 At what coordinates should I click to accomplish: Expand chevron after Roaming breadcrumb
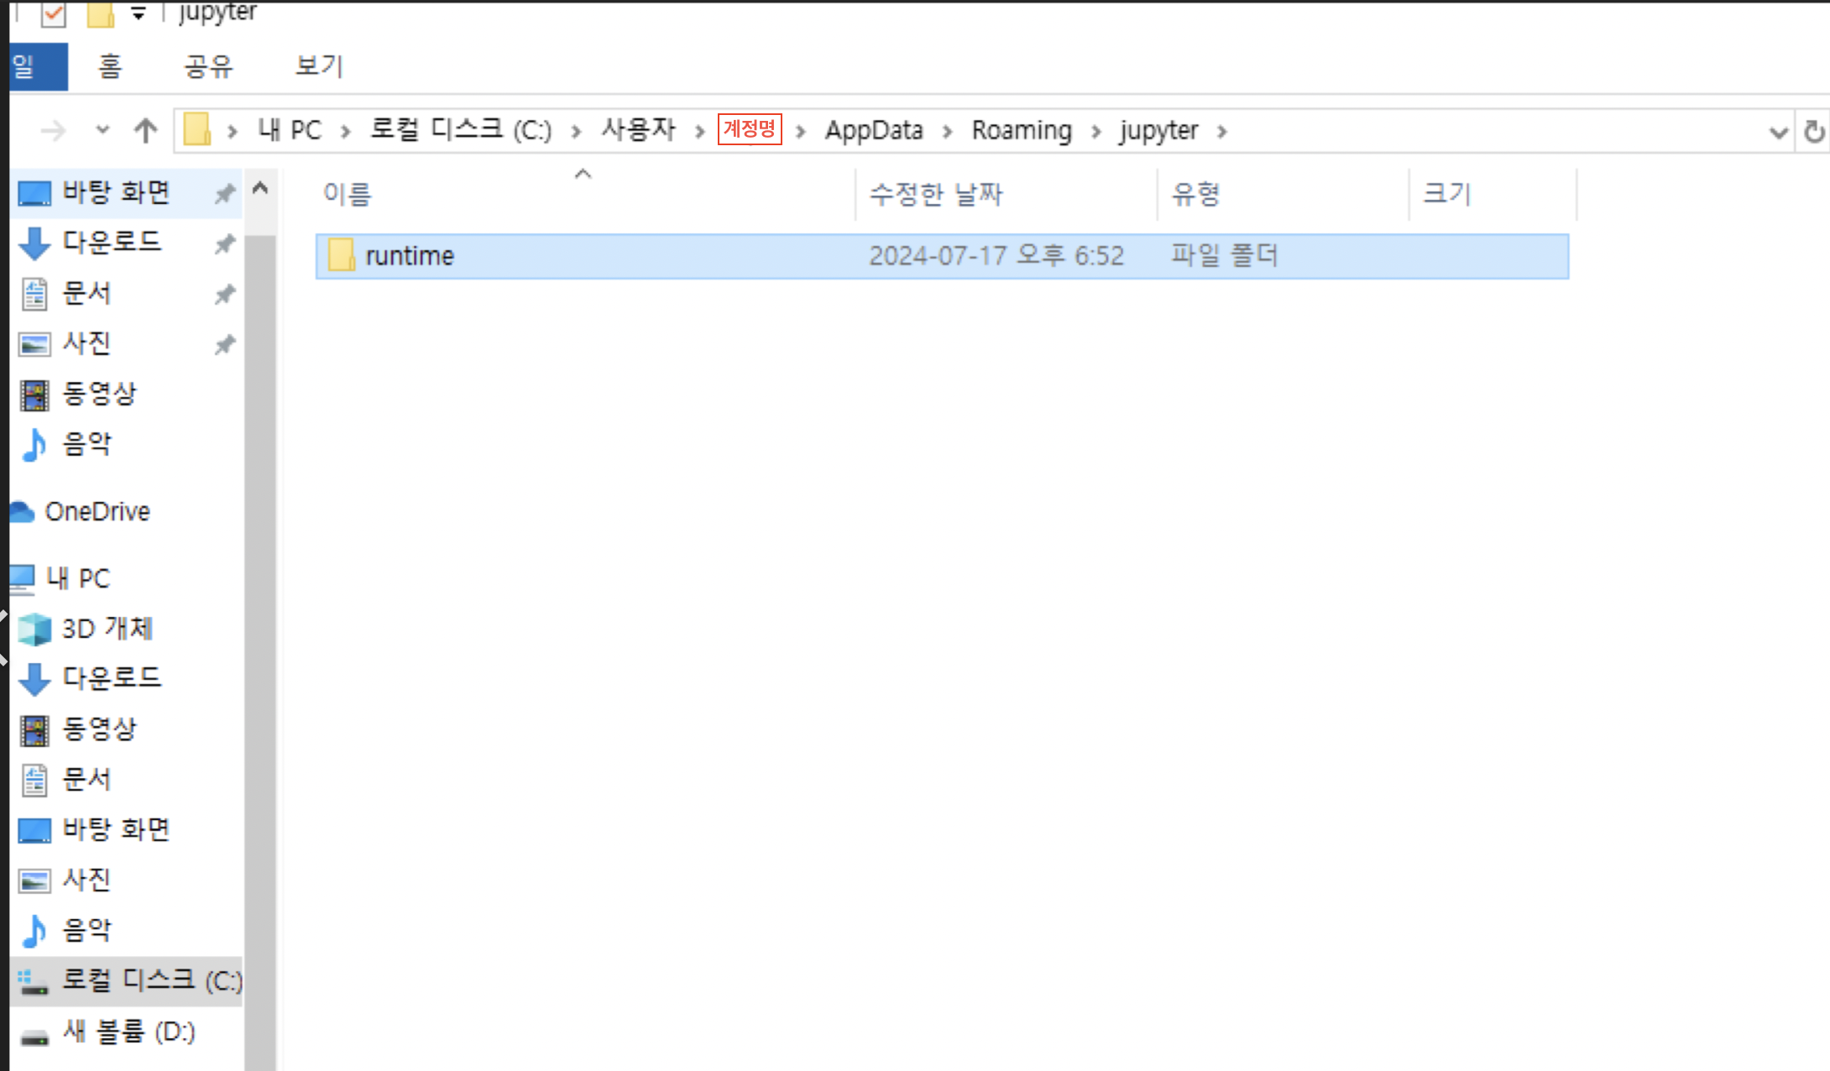tap(1095, 132)
